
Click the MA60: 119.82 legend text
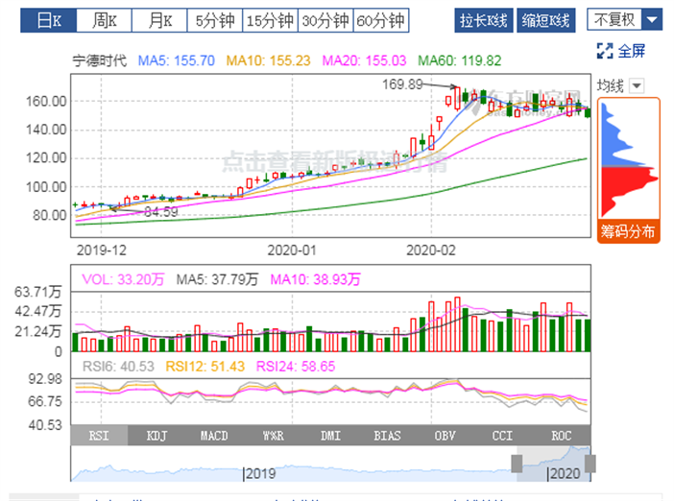click(x=460, y=60)
